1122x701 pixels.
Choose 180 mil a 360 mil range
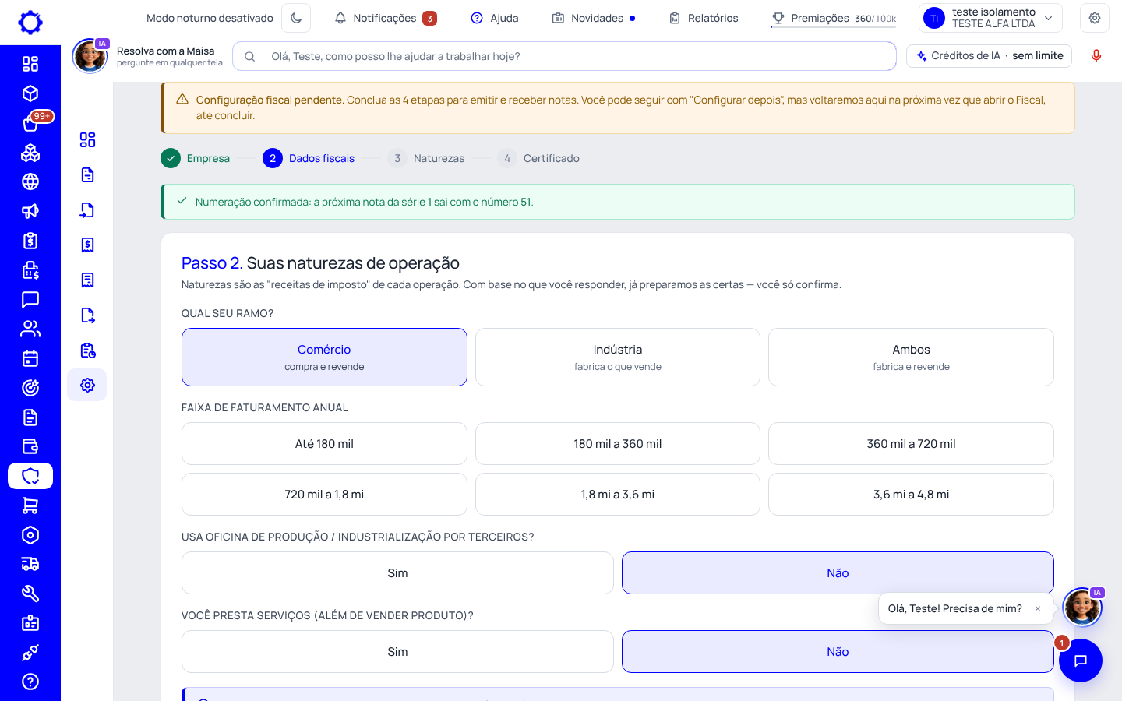pos(618,443)
